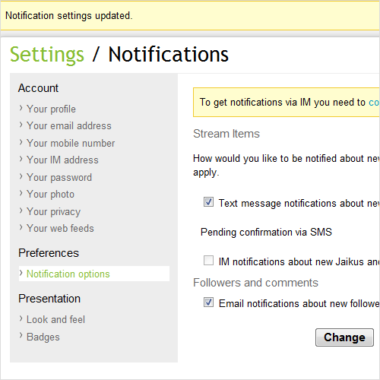Image resolution: width=380 pixels, height=380 pixels.
Task: Click the arrow icon beside Your password
Action: [x=21, y=176]
